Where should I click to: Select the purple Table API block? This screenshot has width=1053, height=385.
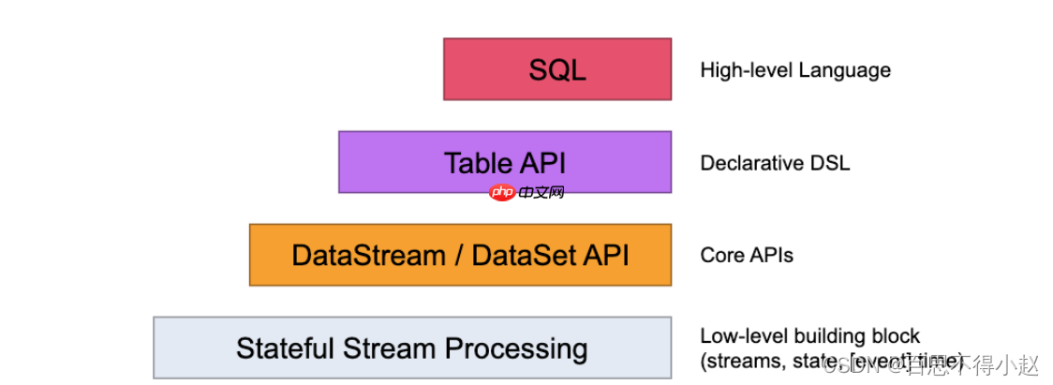(505, 162)
